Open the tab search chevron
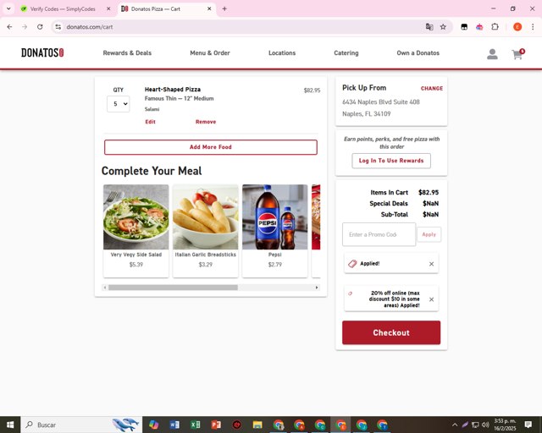 click(x=8, y=9)
